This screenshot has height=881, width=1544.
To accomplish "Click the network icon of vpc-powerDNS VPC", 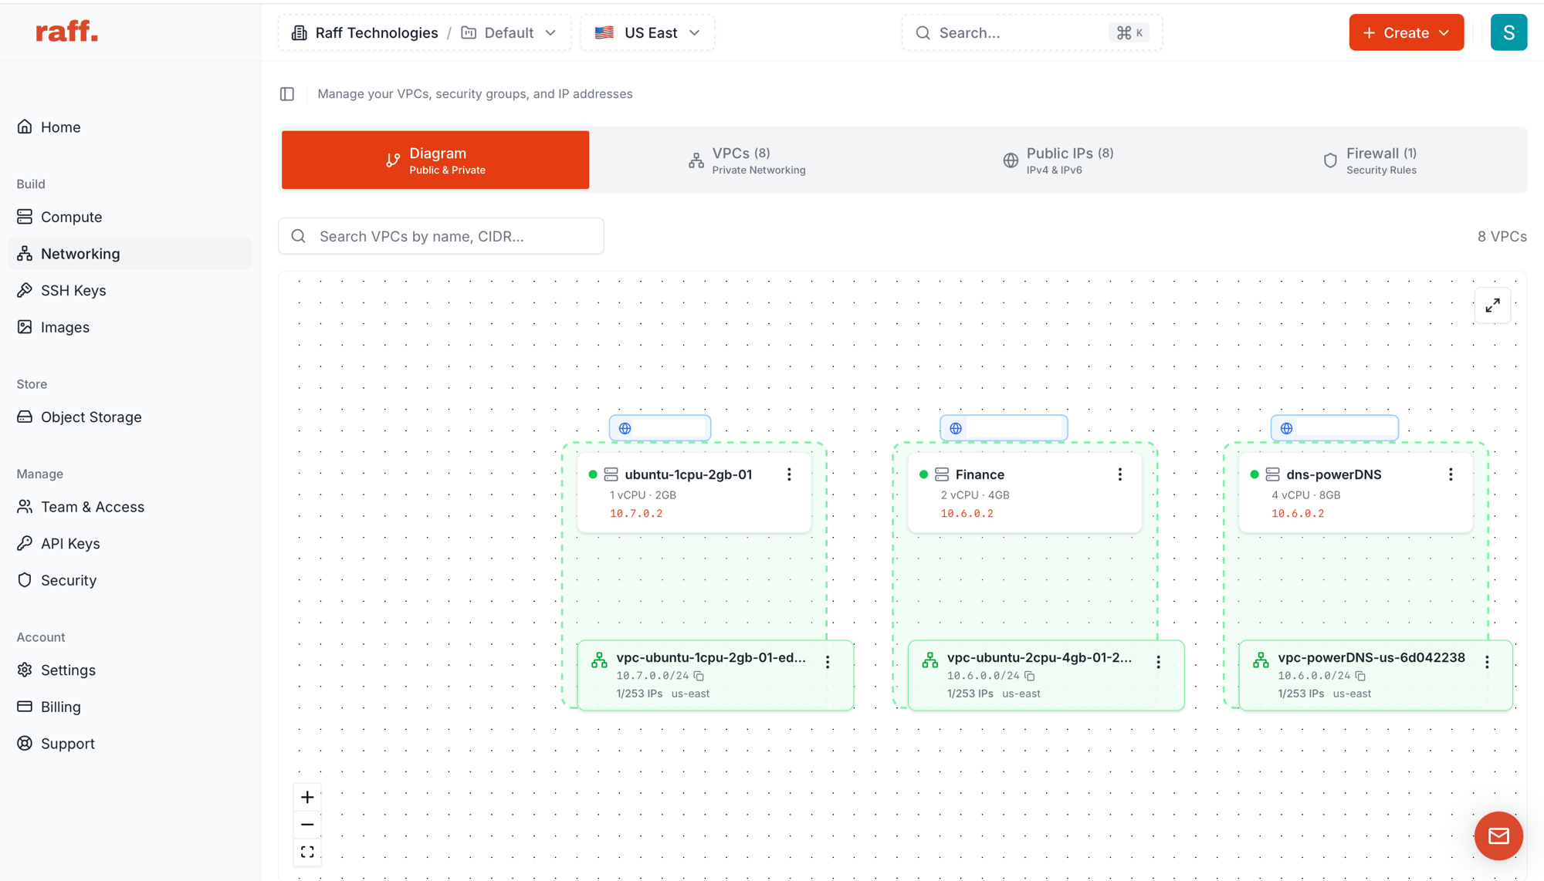I will point(1261,660).
